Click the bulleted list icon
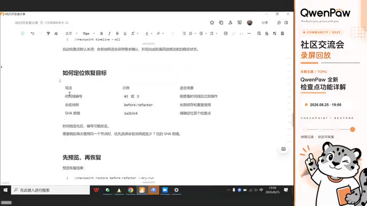 point(184,34)
